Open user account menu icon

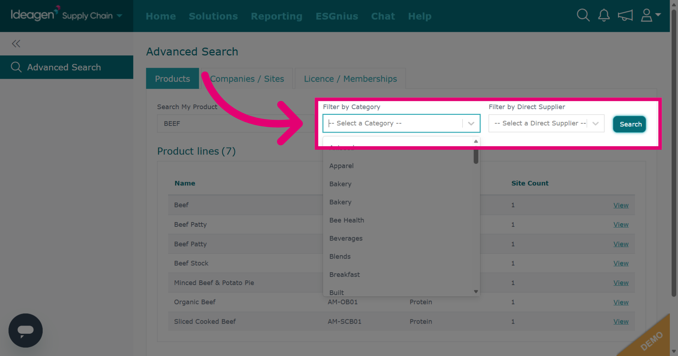[x=650, y=15]
